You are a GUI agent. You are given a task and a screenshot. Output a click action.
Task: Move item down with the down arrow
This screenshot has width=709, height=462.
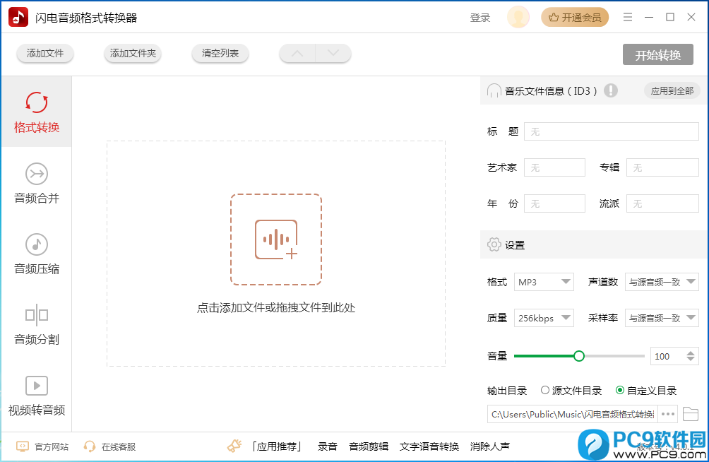[333, 54]
